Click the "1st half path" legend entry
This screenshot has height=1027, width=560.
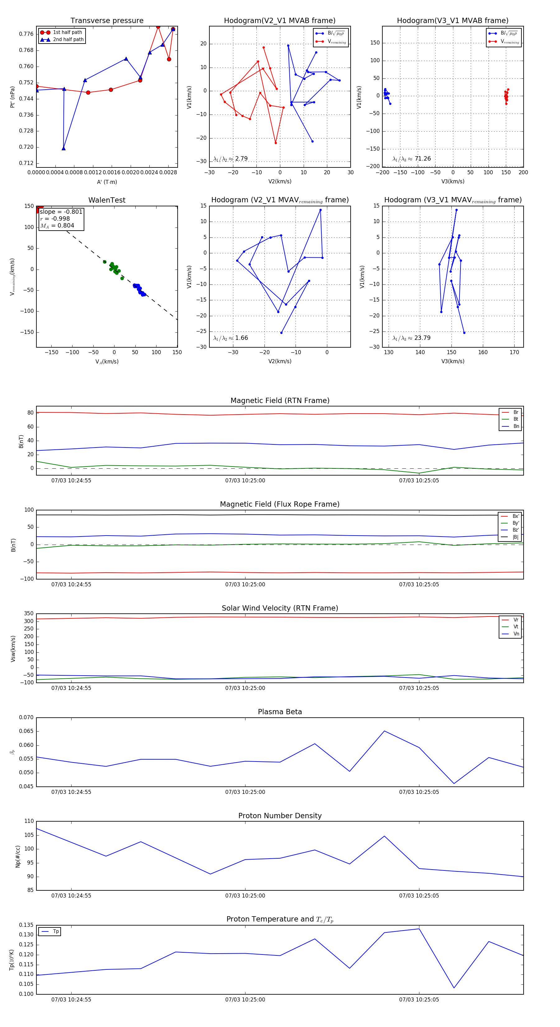[x=67, y=32]
